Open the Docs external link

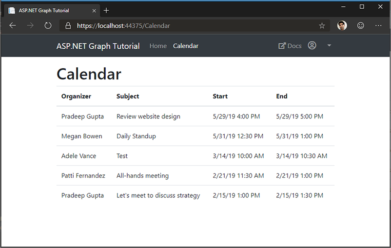click(x=290, y=46)
